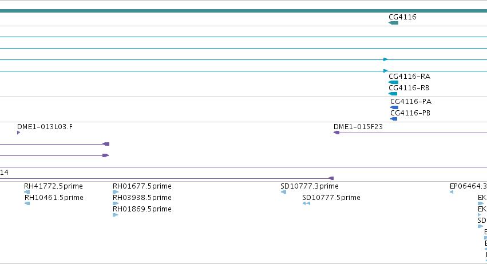This screenshot has height=264, width=487.
Task: Click the DME1-015F23 arrowhead glyph
Action: tap(336, 133)
